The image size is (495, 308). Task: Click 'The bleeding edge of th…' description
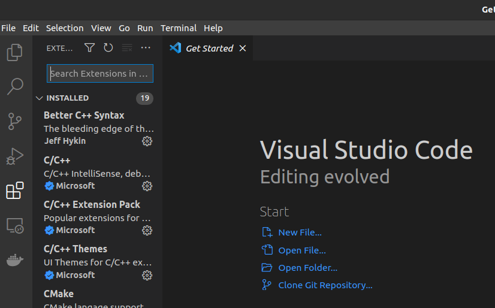(x=99, y=129)
